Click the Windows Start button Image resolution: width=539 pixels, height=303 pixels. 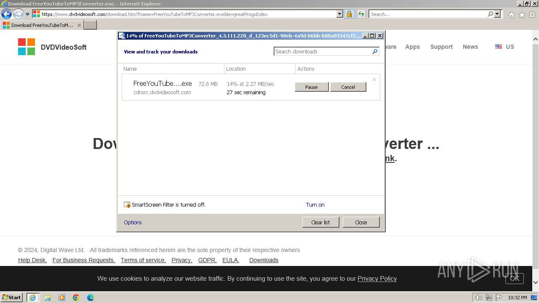11,297
